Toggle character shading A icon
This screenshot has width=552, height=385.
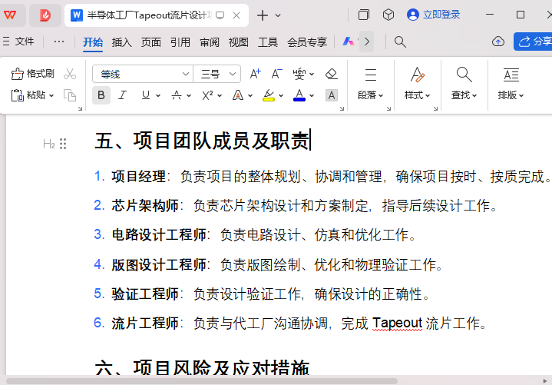point(331,95)
